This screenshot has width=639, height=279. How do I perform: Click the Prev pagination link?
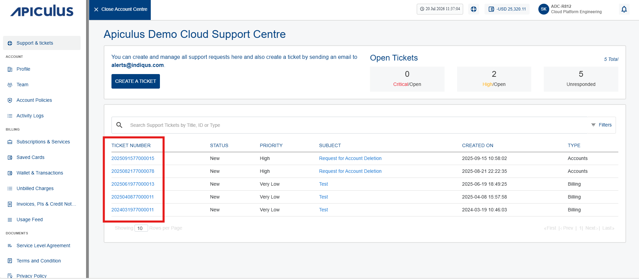click(x=567, y=228)
